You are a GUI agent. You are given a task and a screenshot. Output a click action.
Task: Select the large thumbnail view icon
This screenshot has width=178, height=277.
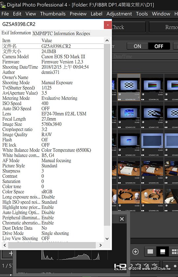click(x=150, y=252)
